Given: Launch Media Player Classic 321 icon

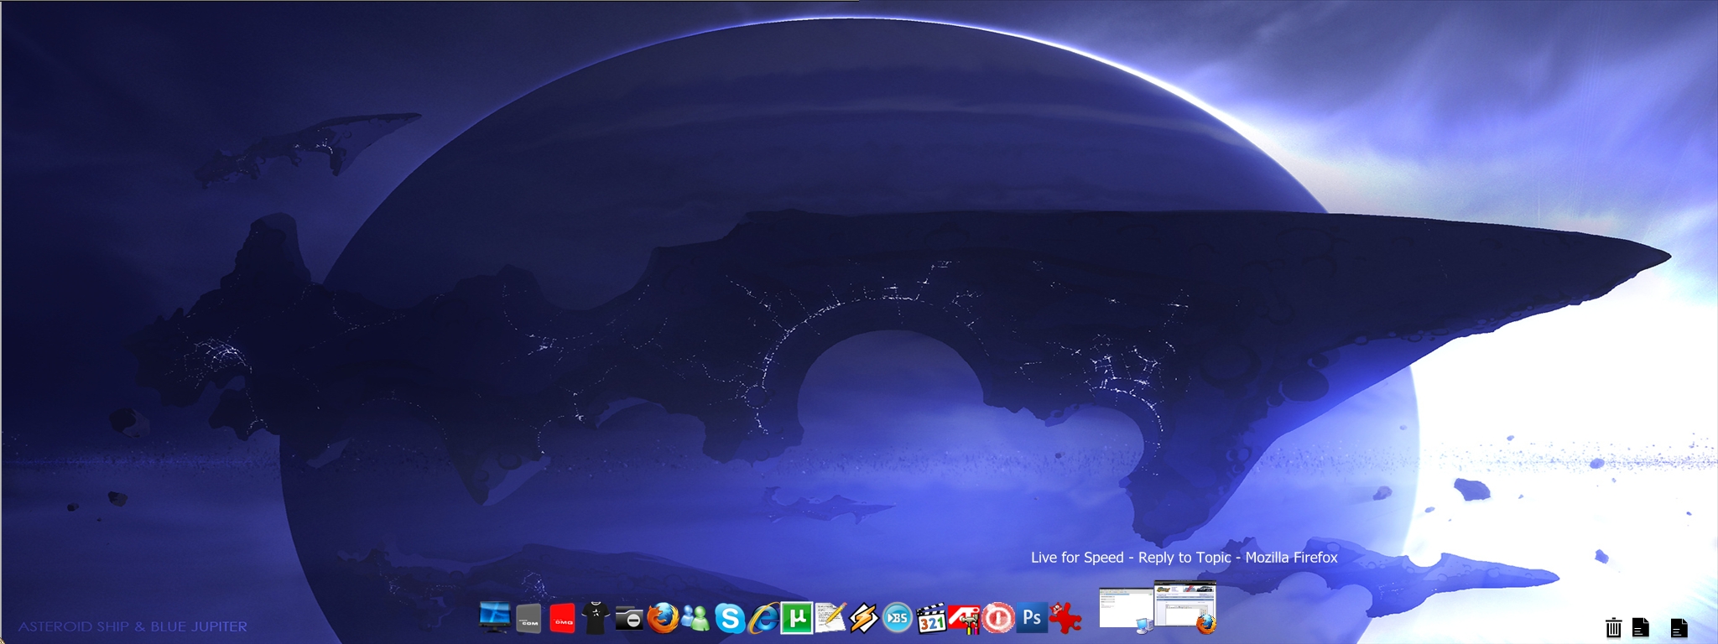Looking at the screenshot, I should click(x=931, y=619).
